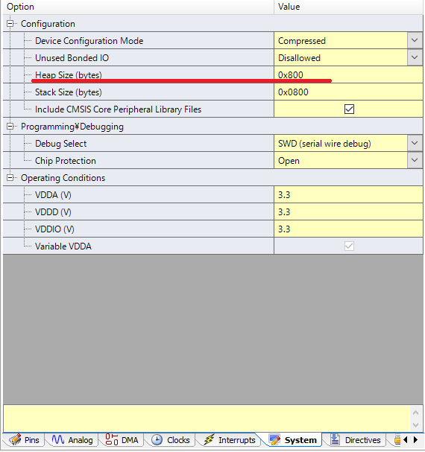Click the Clocks tab clock icon
This screenshot has height=452, width=425.
point(157,440)
